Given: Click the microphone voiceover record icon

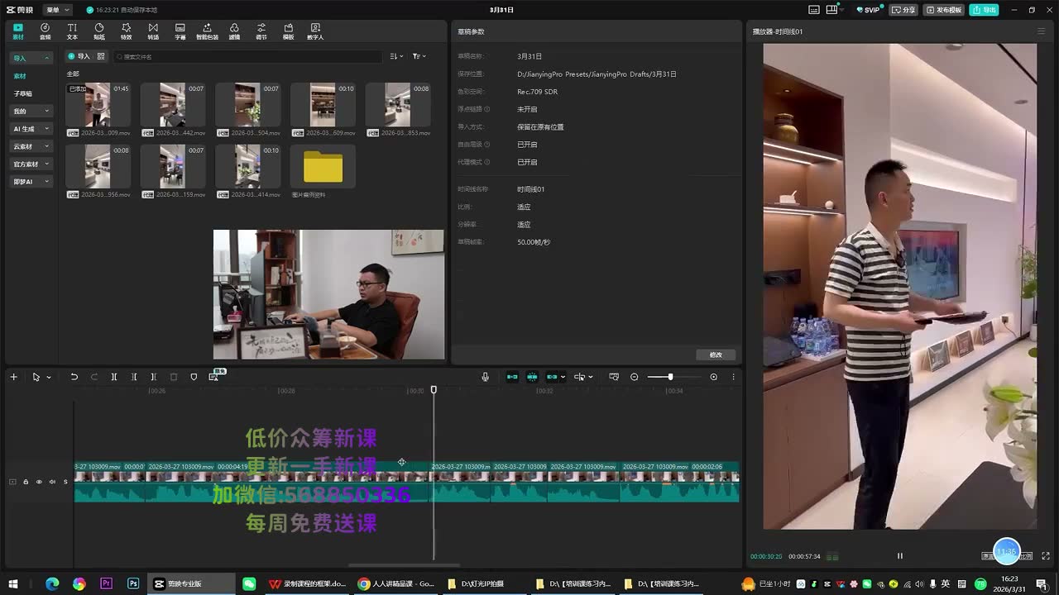Looking at the screenshot, I should pos(486,377).
